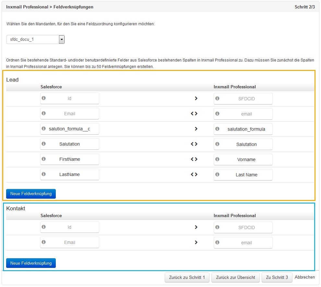
Task: Click bidirectional arrows in Lead Email row
Action: [194, 114]
